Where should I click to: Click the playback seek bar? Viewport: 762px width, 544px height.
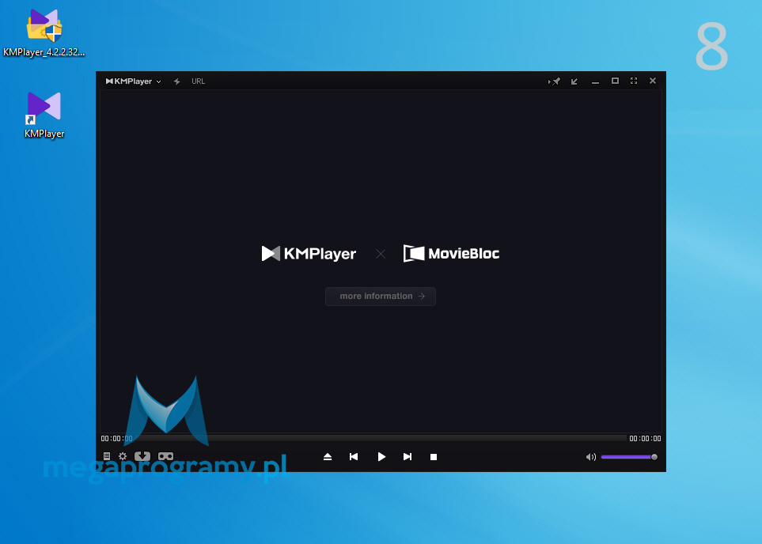click(381, 439)
